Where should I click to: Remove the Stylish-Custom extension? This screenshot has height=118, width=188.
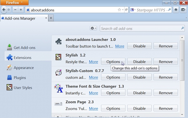pyautogui.click(x=166, y=77)
